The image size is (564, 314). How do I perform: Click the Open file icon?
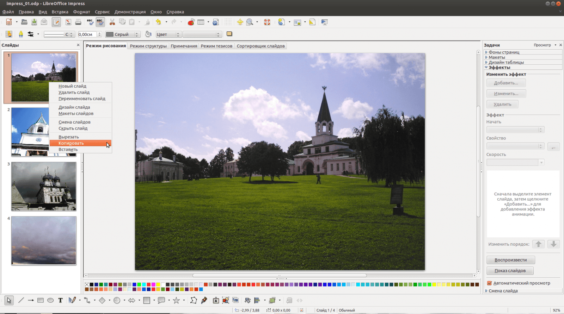[x=24, y=22]
